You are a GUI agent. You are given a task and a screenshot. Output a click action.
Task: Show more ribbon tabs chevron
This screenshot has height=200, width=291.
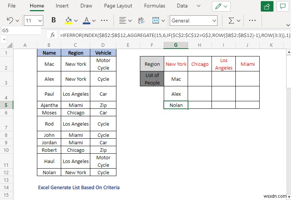tap(198, 6)
